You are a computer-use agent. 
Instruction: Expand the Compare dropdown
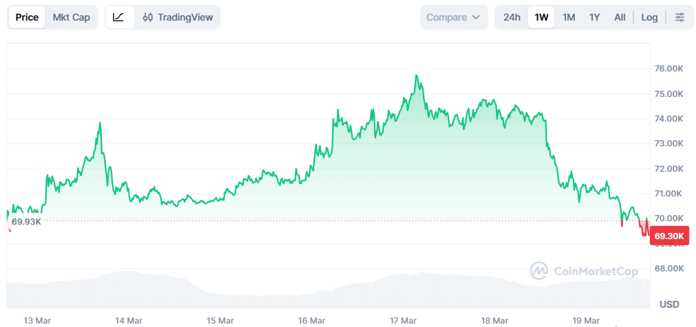point(453,17)
